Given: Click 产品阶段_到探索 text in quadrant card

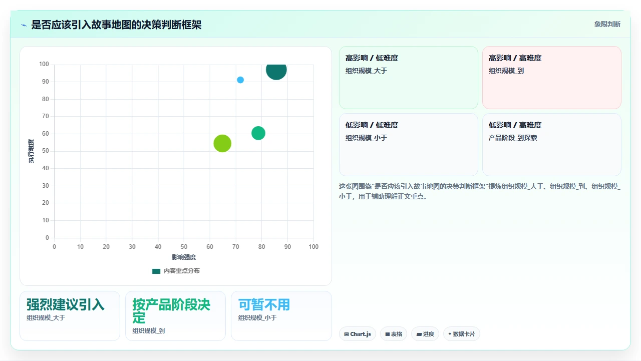Looking at the screenshot, I should click(513, 138).
